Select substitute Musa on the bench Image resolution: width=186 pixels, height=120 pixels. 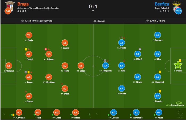(x=159, y=112)
